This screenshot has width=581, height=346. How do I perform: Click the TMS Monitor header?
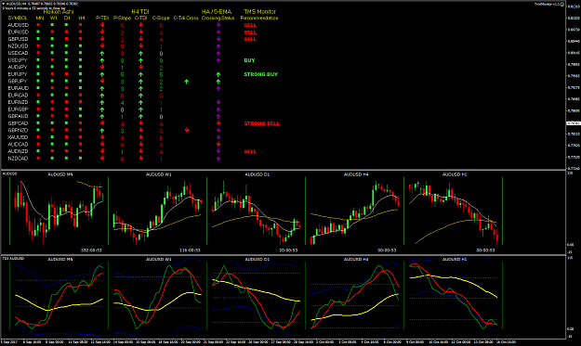(x=260, y=12)
